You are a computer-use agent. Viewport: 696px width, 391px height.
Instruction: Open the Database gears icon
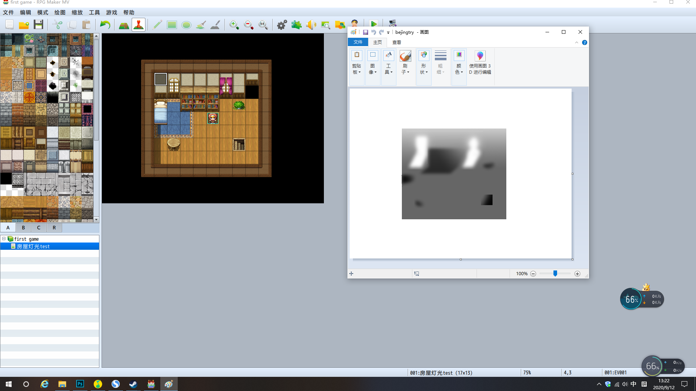[x=282, y=25]
